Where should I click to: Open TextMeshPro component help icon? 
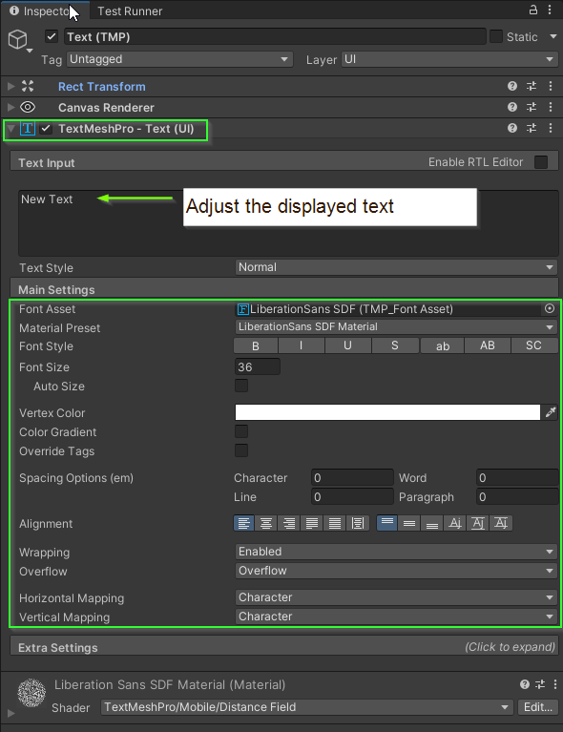click(512, 128)
